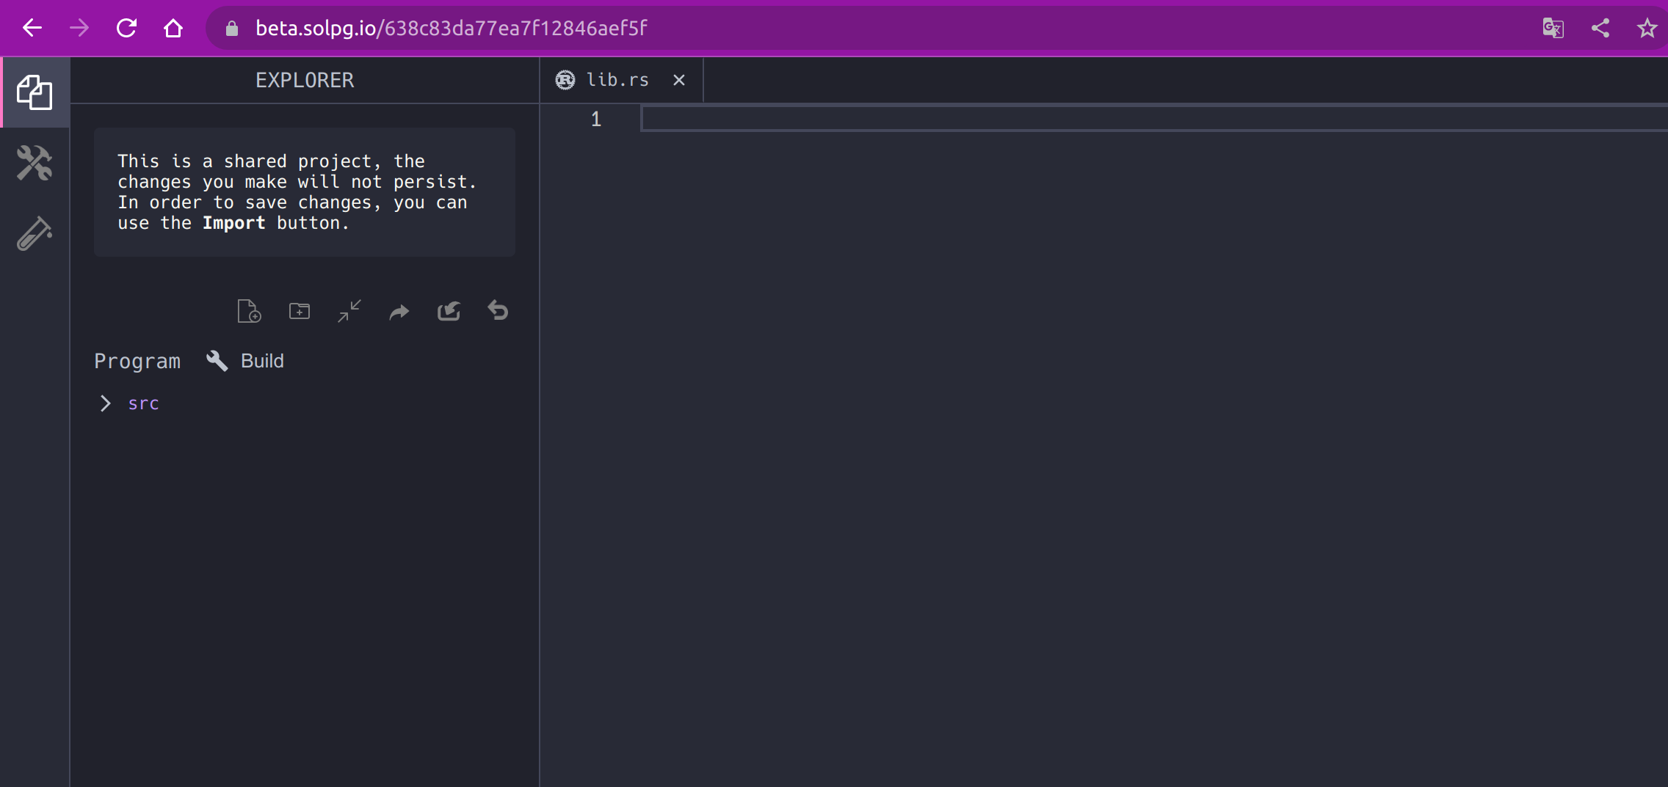Collapse the Program section header
The width and height of the screenshot is (1668, 787).
click(x=137, y=360)
